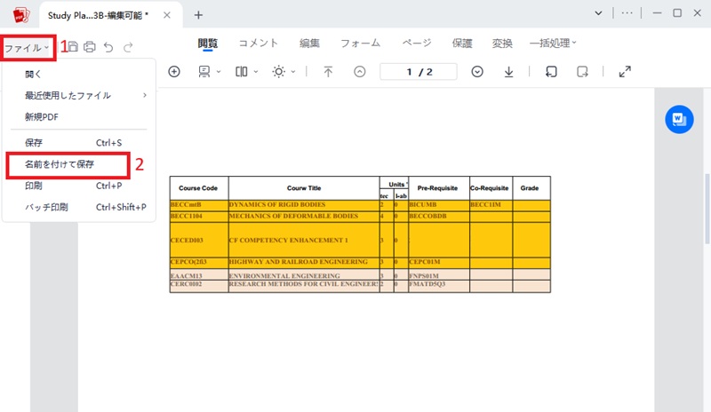Jump to the last page
Screen dimensions: 711x412
pos(508,72)
